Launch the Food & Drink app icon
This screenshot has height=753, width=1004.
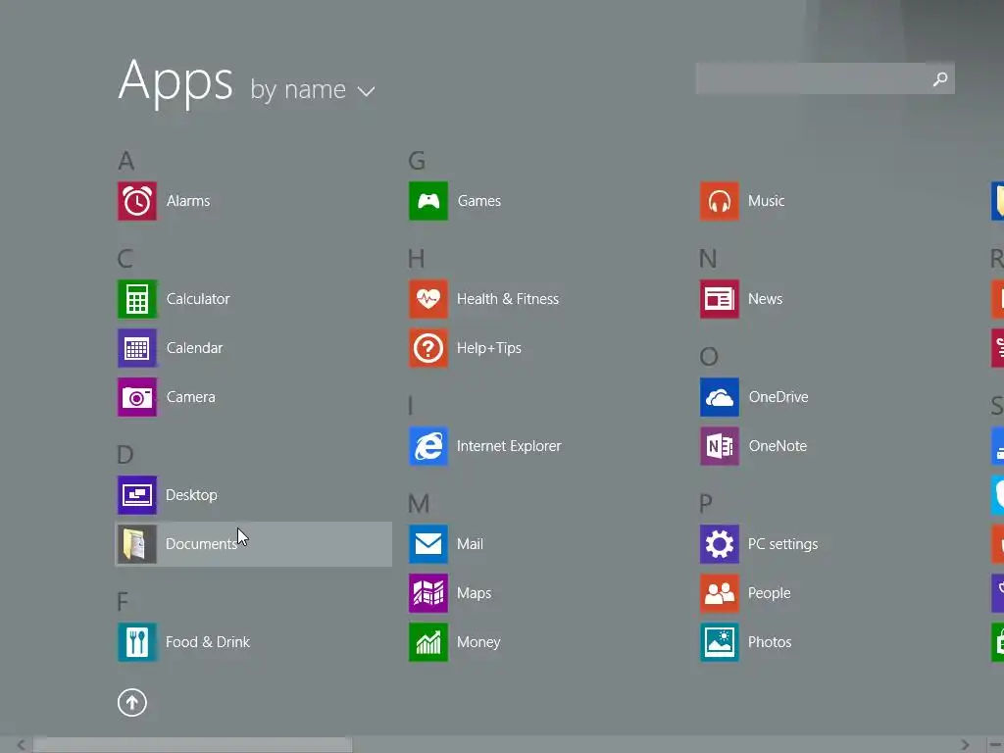click(137, 642)
